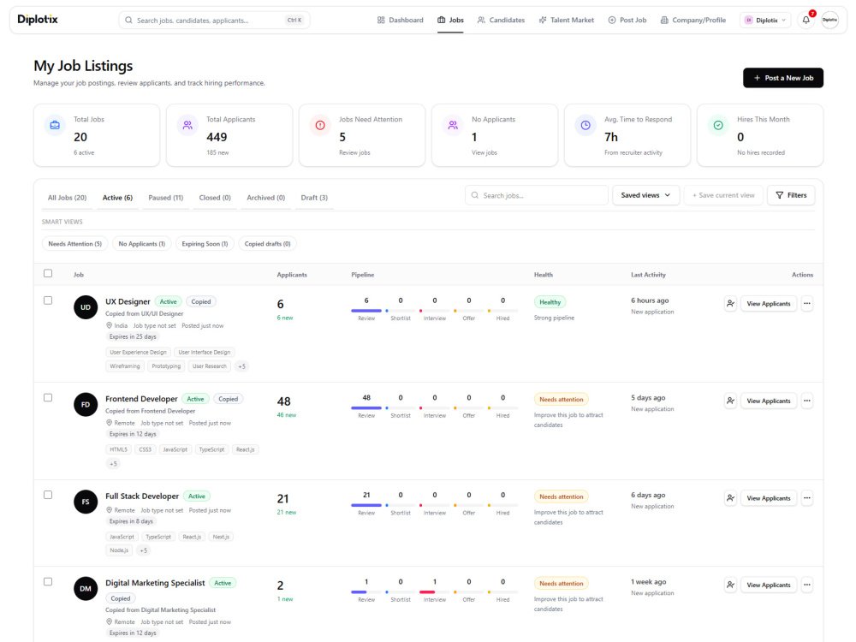Image resolution: width=856 pixels, height=642 pixels.
Task: Switch to the Paused (11) tab
Action: (166, 198)
